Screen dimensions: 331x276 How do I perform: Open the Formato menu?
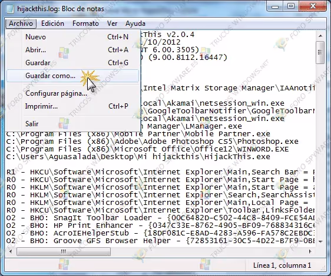click(85, 23)
